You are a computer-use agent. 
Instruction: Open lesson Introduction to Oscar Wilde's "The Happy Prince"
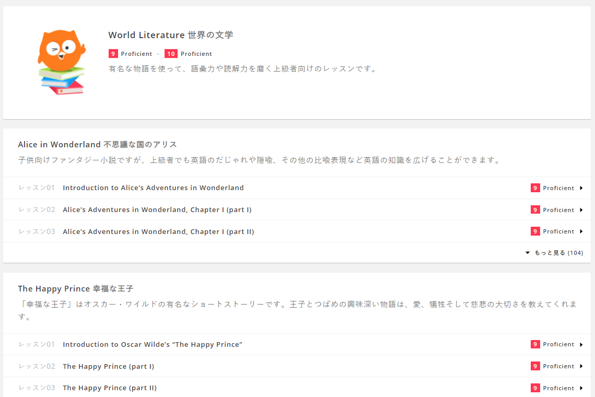click(x=153, y=345)
